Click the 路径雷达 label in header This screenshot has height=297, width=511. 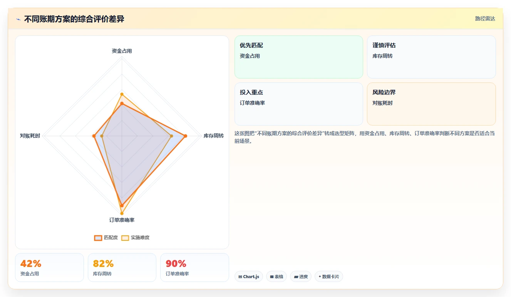pos(485,18)
